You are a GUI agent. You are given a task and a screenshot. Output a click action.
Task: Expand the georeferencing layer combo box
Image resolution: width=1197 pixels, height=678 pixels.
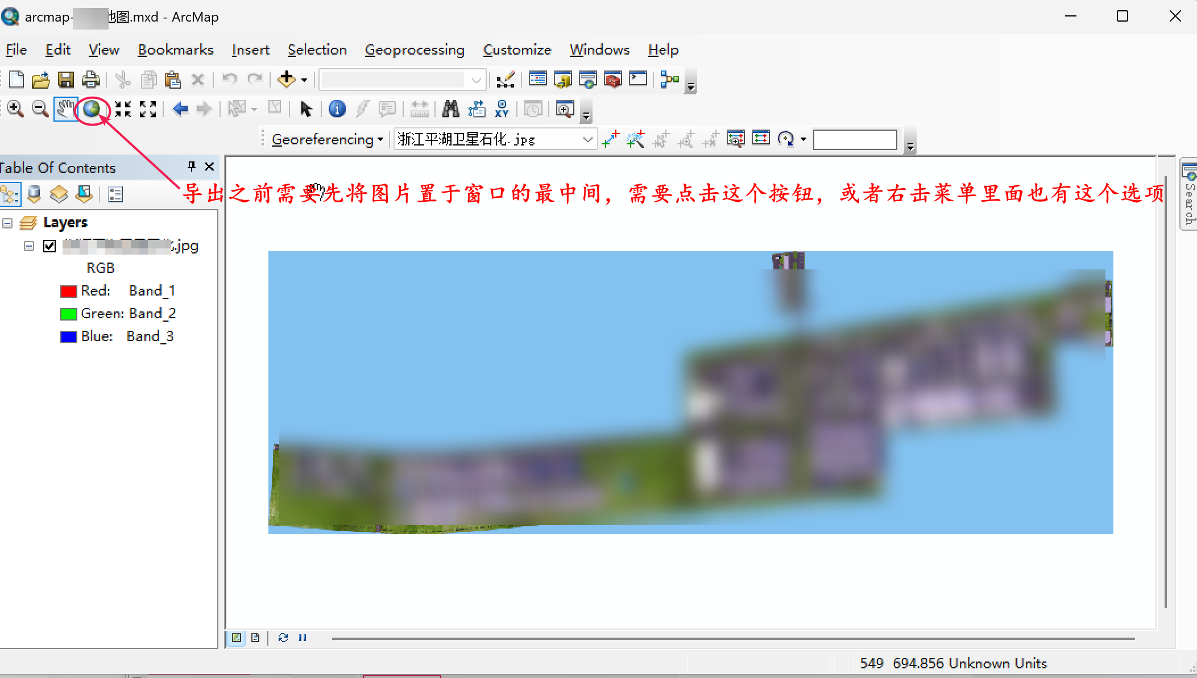coord(587,139)
